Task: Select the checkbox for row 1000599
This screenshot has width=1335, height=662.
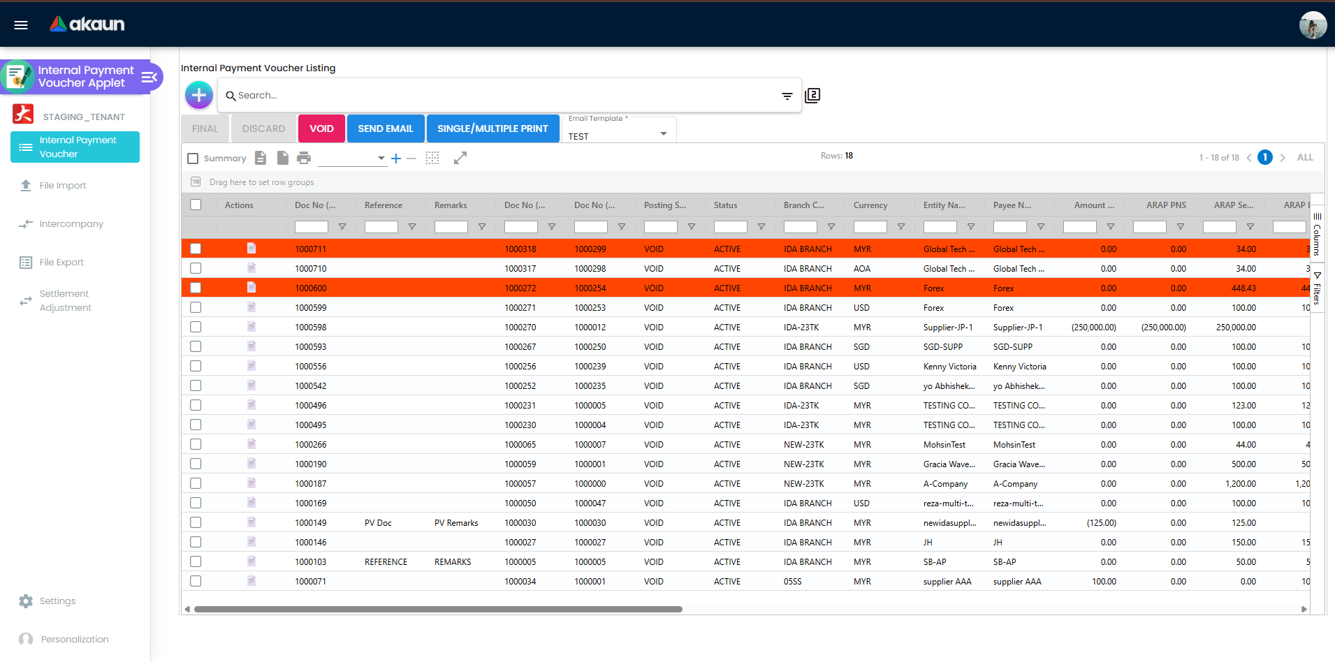Action: (196, 307)
